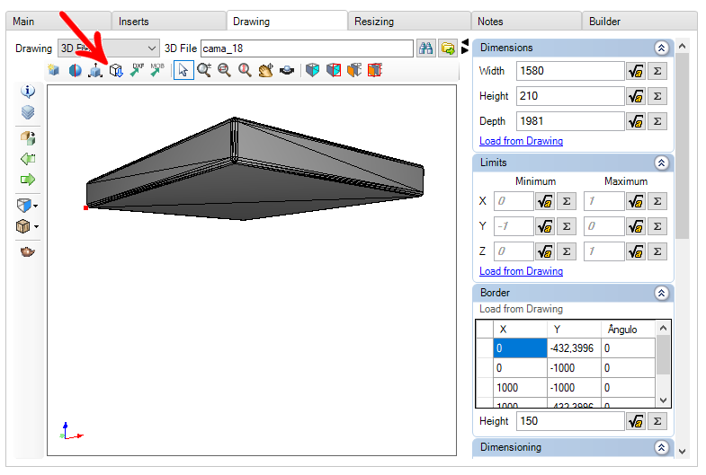Screen dimensions: 706x475
Task: Open 3D file with folder button
Action: pyautogui.click(x=448, y=48)
